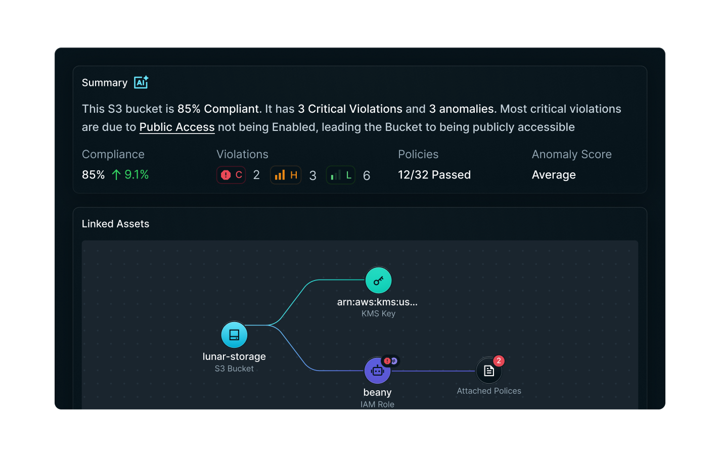This screenshot has height=457, width=719.
Task: Click the red anomaly count badge showing 2
Action: tap(498, 361)
